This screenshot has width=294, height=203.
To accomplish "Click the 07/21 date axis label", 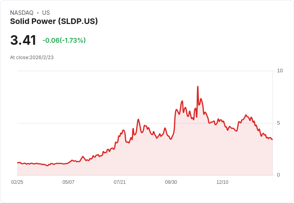I will pyautogui.click(x=119, y=182).
